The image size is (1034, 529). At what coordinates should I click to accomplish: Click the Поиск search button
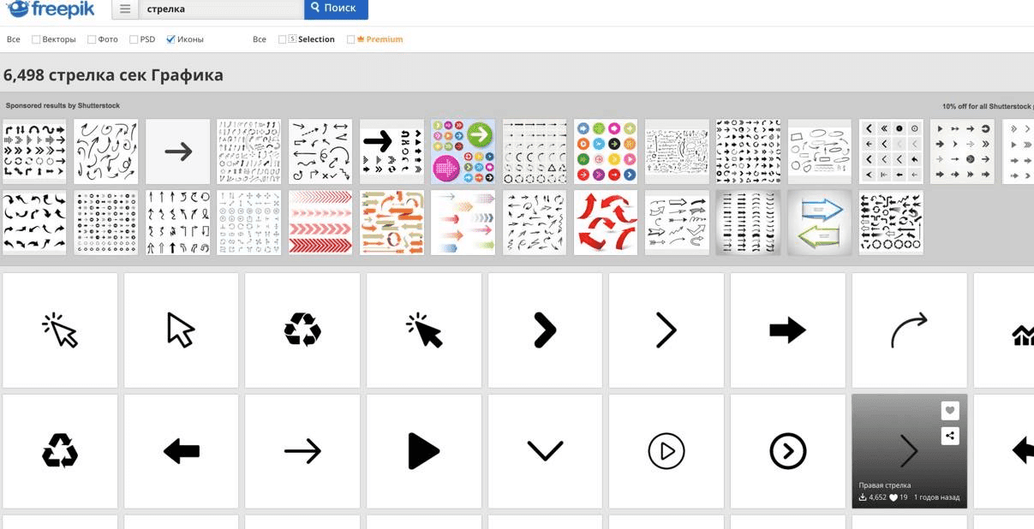pyautogui.click(x=336, y=9)
